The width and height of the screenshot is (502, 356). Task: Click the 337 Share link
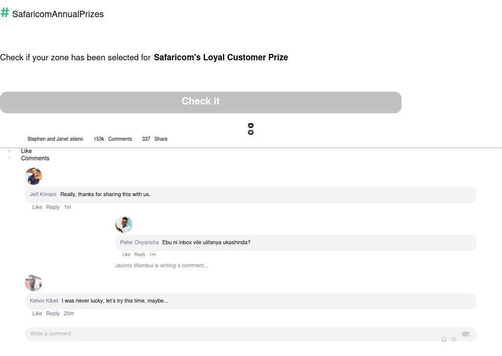tap(154, 139)
